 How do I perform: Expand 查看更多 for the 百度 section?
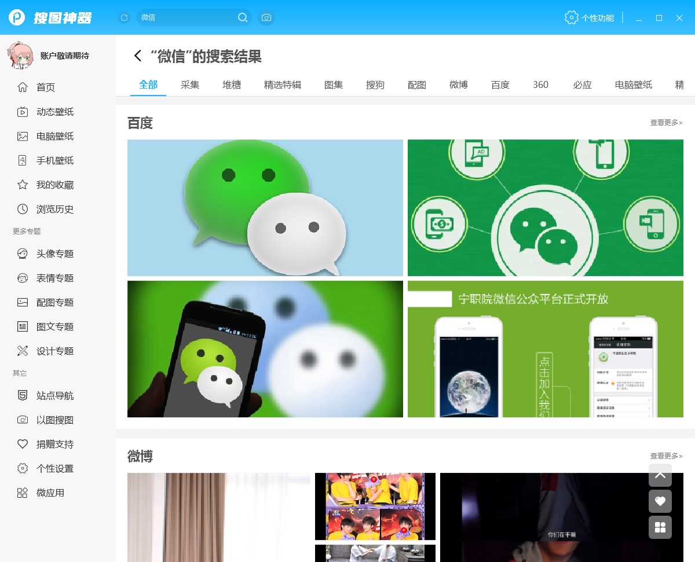tap(666, 123)
